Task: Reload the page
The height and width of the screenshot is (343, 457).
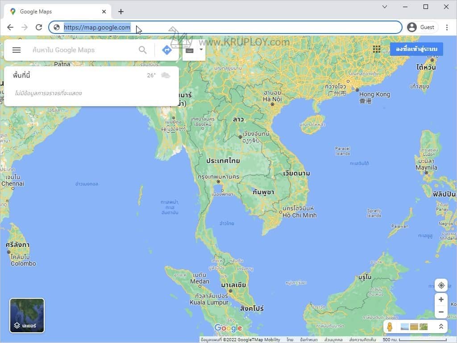Action: pyautogui.click(x=39, y=27)
